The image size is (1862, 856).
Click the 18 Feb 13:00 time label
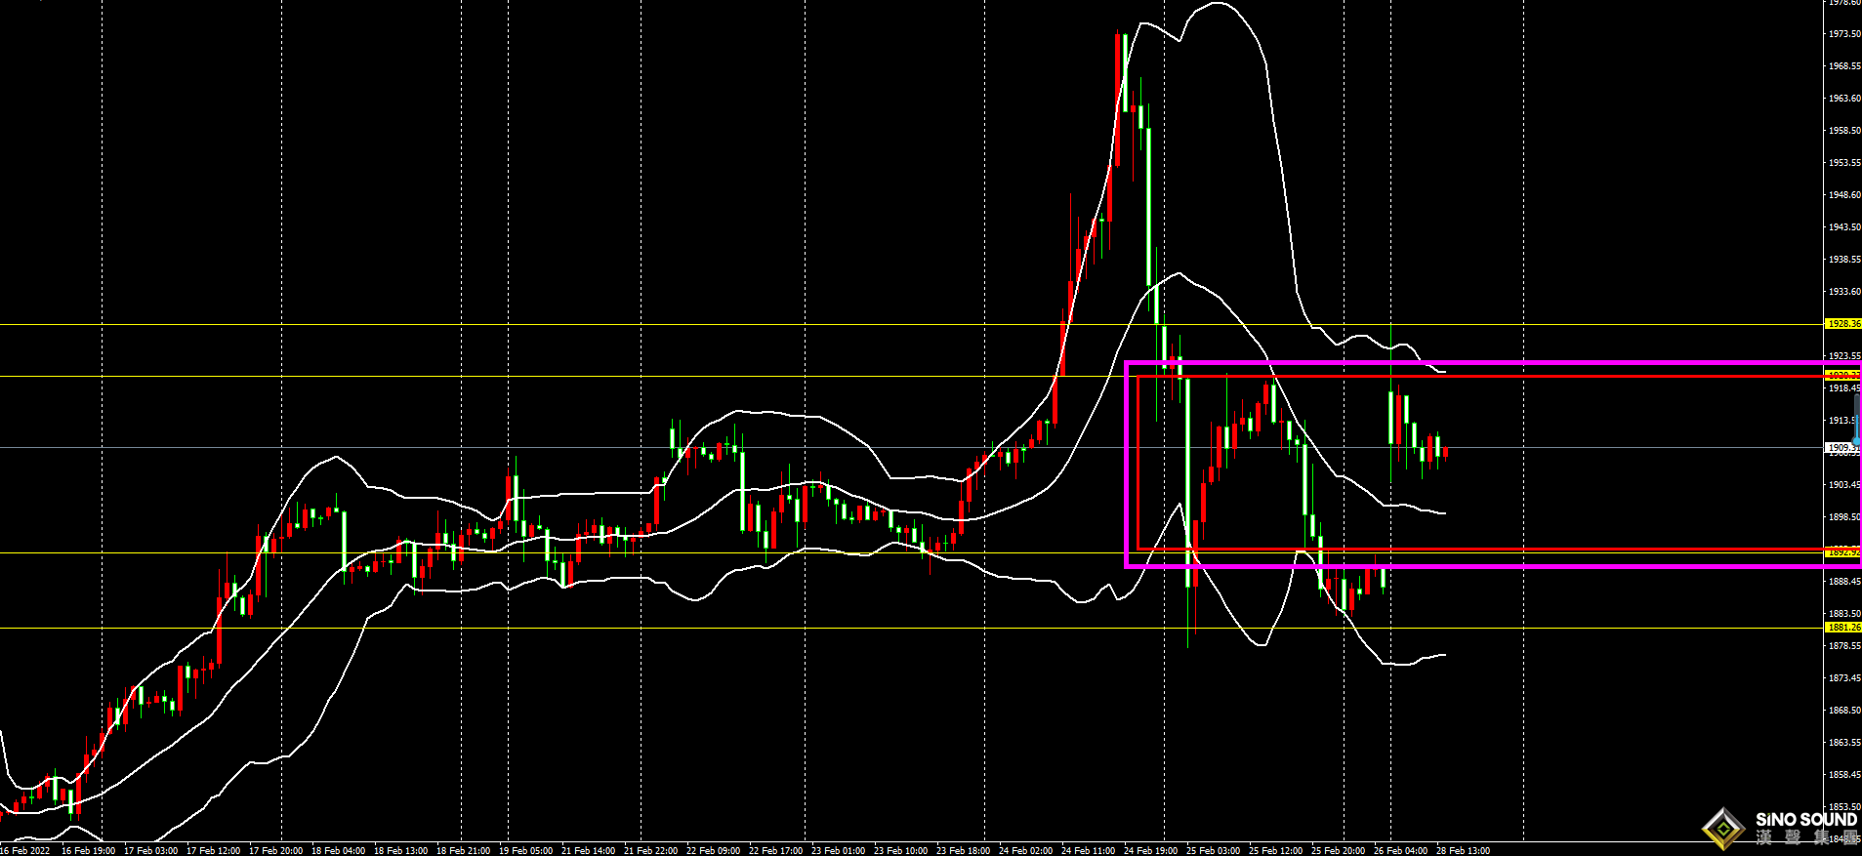(x=400, y=850)
